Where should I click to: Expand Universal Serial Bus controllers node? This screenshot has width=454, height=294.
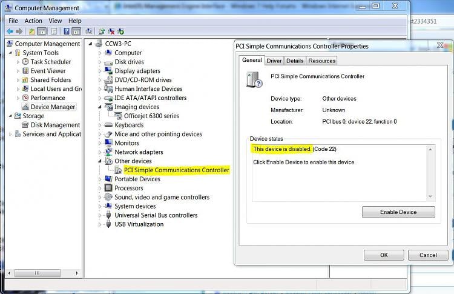[x=100, y=215]
